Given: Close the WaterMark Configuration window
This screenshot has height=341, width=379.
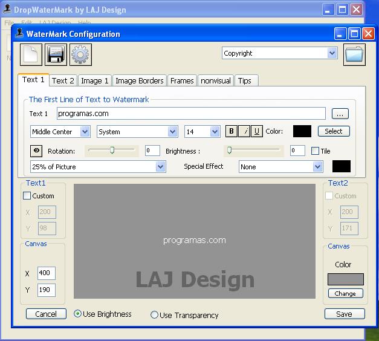Looking at the screenshot, I should (368, 34).
